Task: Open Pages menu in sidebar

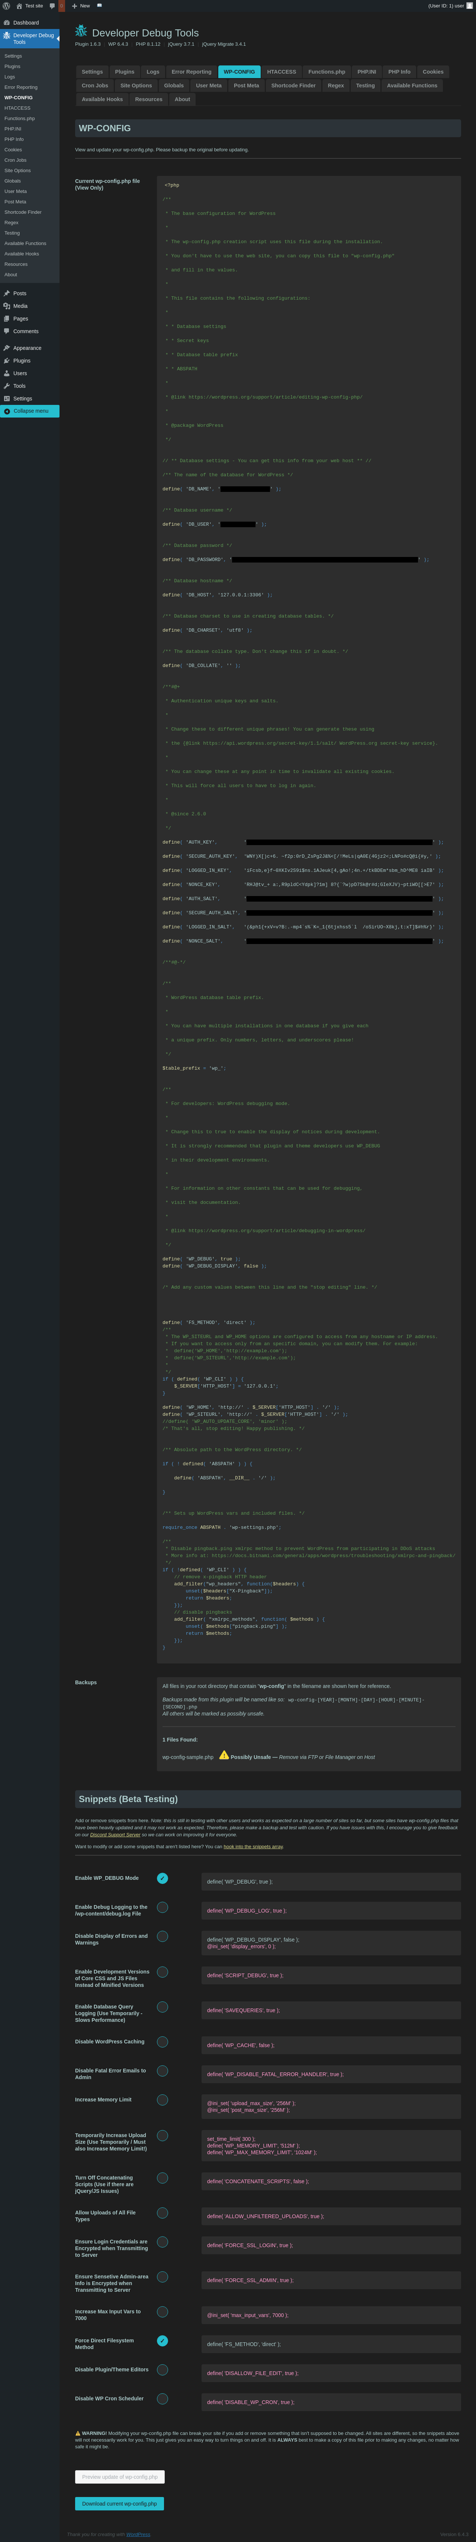Action: (x=30, y=319)
